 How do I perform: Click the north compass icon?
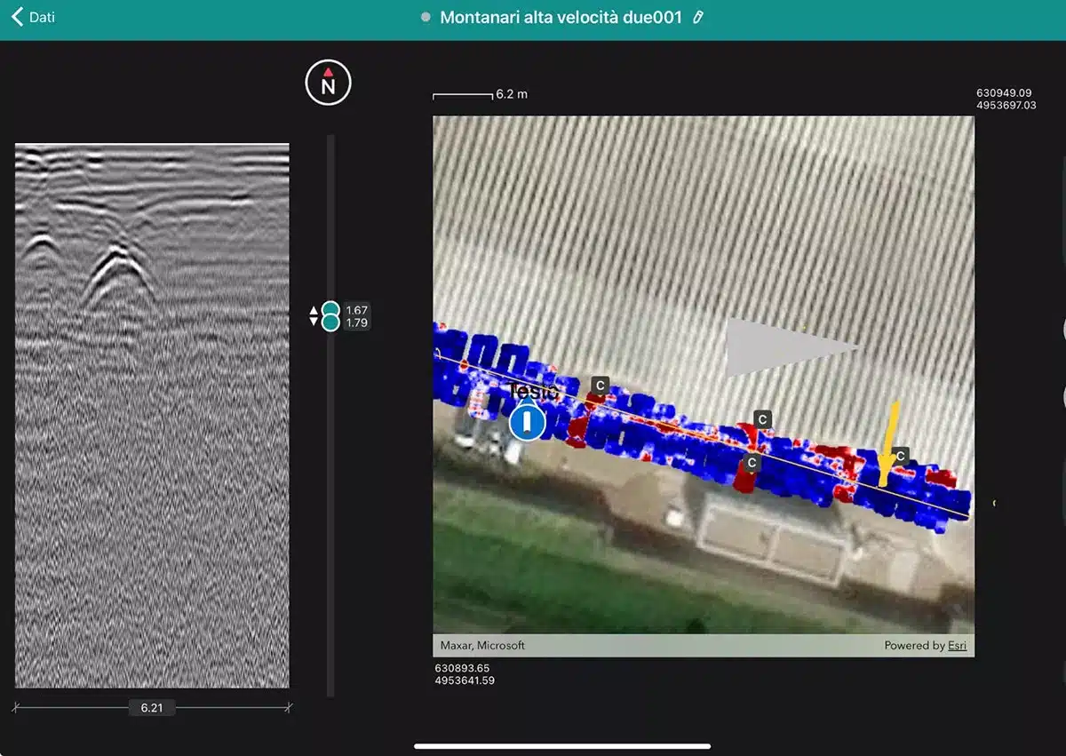click(328, 84)
